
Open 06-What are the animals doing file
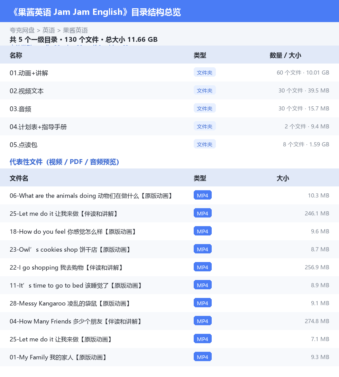tap(91, 196)
